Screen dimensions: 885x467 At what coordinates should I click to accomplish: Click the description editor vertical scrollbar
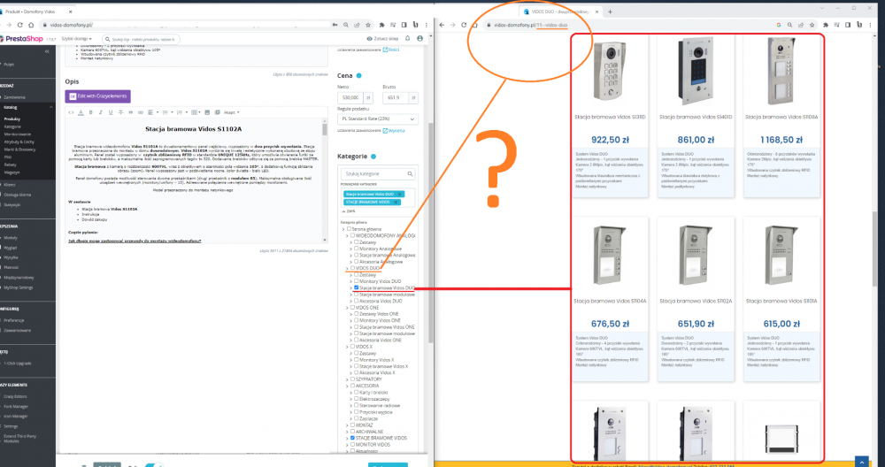[325, 179]
